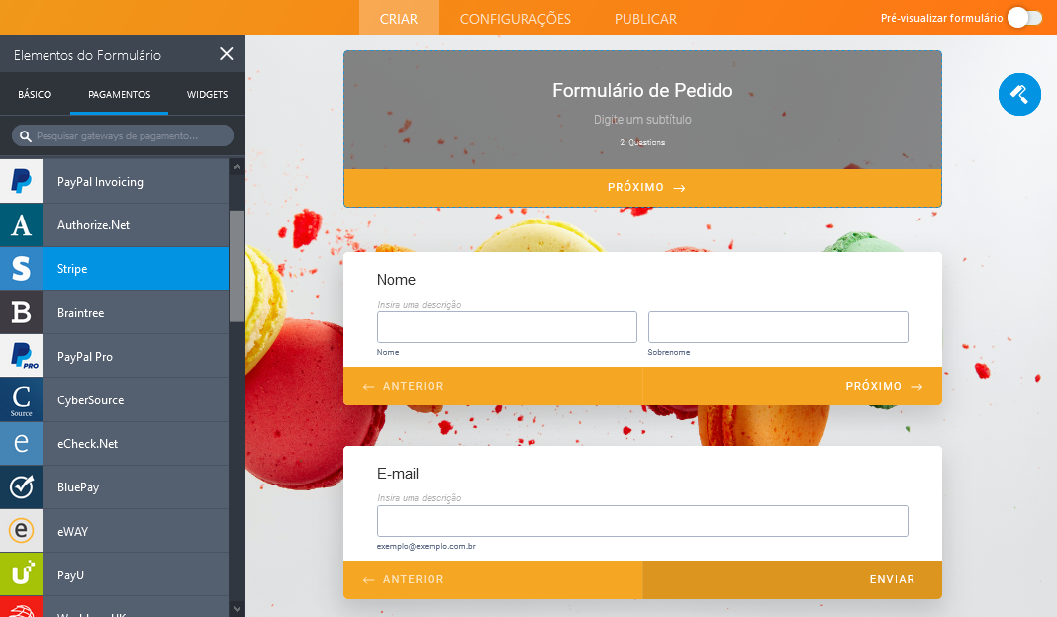Switch to the BÁSICO tab
The height and width of the screenshot is (617, 1057).
(35, 94)
